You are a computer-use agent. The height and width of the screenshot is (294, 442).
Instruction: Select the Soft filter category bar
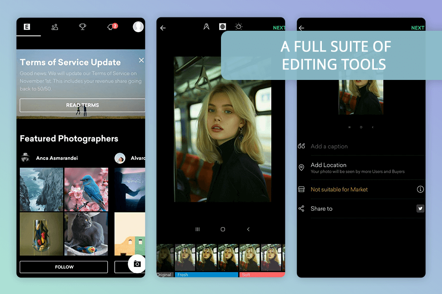tap(262, 275)
